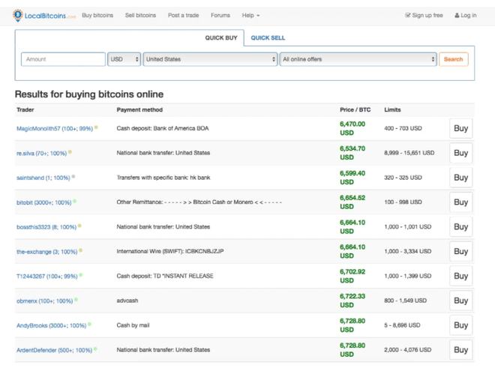Click the status dot beside bitobit

pos(75,202)
